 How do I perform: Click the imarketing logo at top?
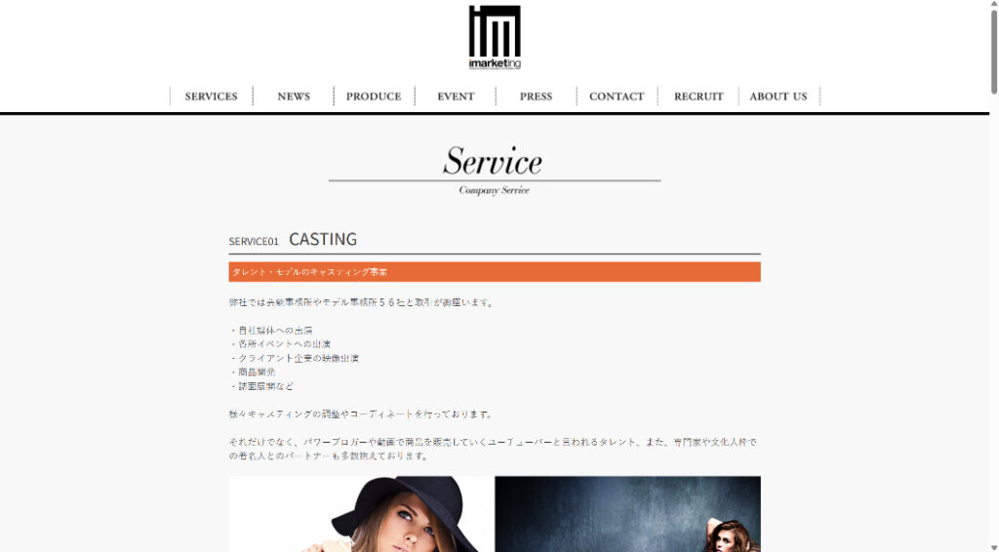(495, 37)
